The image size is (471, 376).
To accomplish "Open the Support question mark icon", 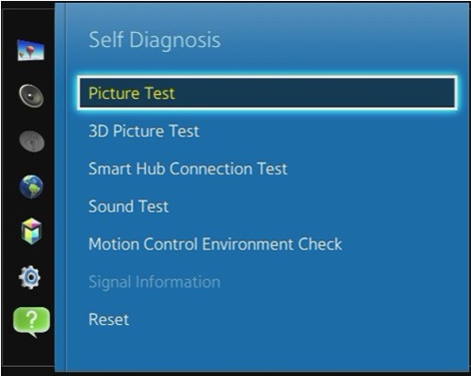I will coord(31,322).
